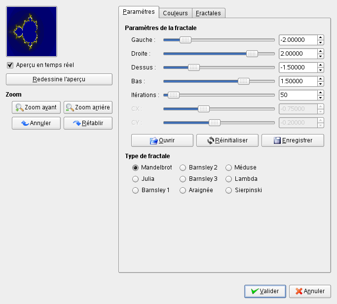Click the Mandelbrot preview thumbnail
Screen dimensions: 337x304
pos(32,32)
